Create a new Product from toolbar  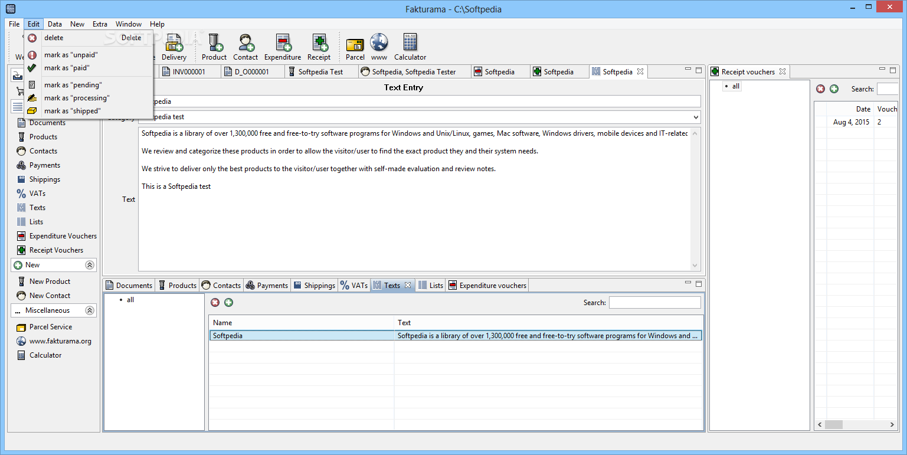coord(214,47)
